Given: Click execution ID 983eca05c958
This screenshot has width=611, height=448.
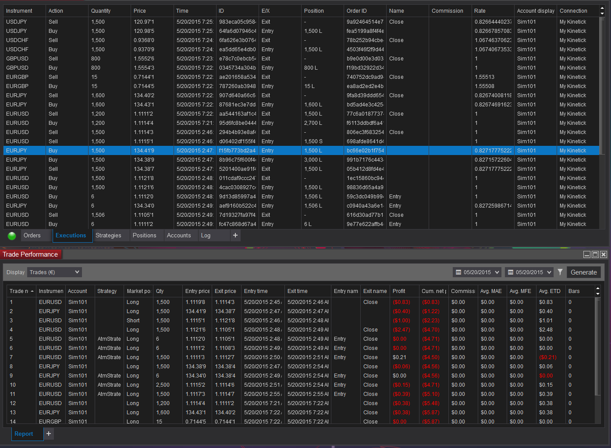Looking at the screenshot, I should click(238, 22).
